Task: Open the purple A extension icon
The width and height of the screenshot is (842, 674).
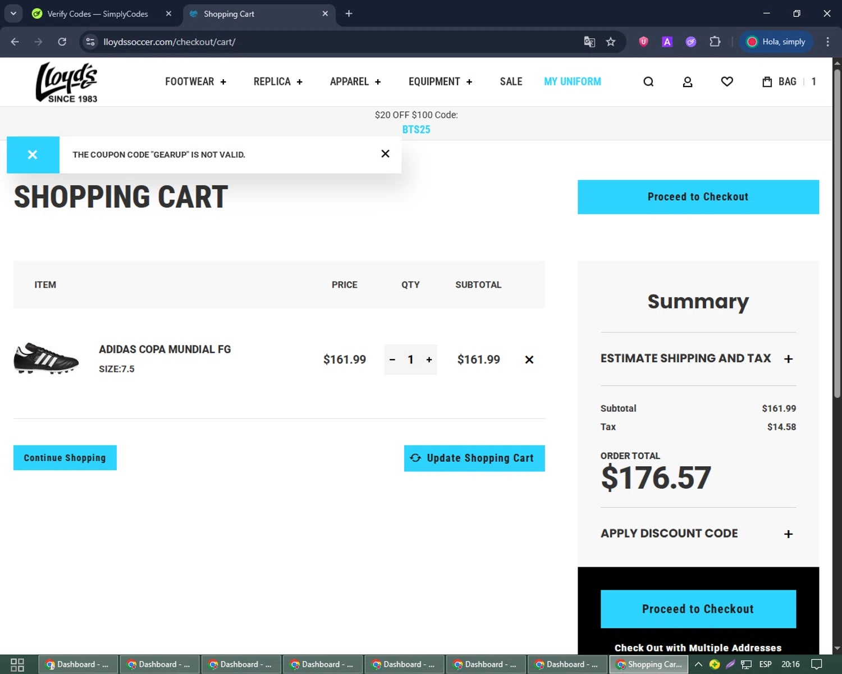Action: click(667, 42)
